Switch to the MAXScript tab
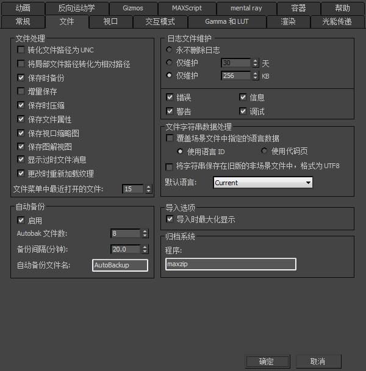Image resolution: width=366 pixels, height=371 pixels. coord(187,8)
